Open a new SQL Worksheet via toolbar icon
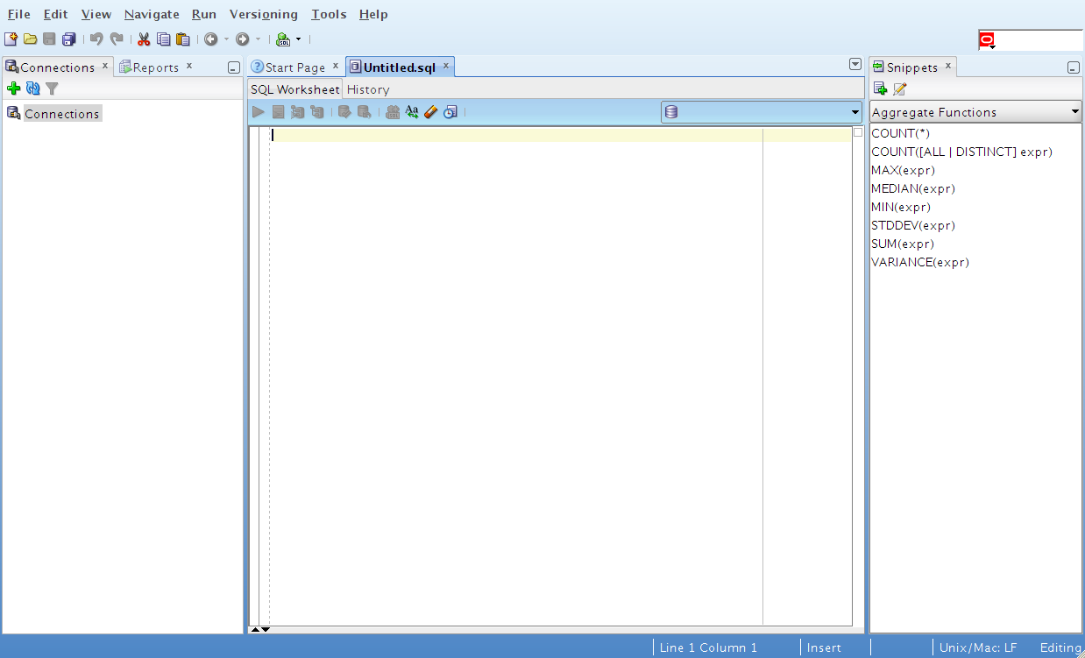The height and width of the screenshot is (658, 1085). click(x=283, y=39)
